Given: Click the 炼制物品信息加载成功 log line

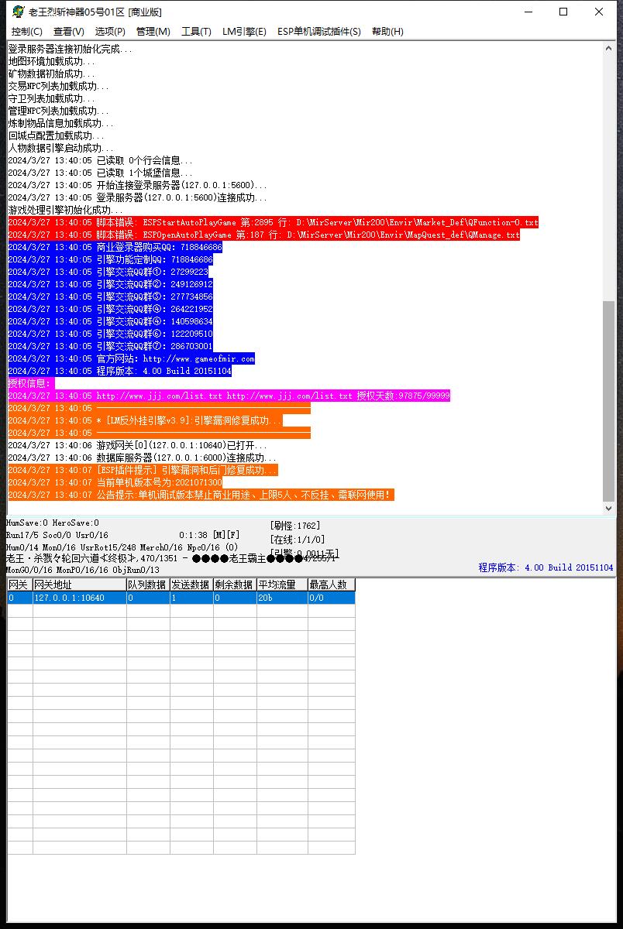Looking at the screenshot, I should click(60, 123).
